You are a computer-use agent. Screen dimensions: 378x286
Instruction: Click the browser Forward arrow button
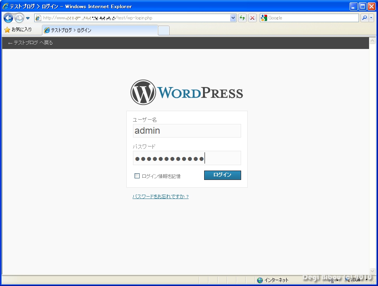[19, 18]
